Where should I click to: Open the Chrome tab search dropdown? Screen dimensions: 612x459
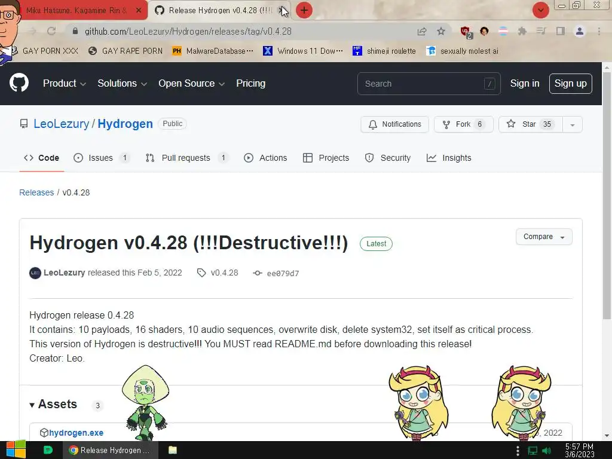point(540,10)
